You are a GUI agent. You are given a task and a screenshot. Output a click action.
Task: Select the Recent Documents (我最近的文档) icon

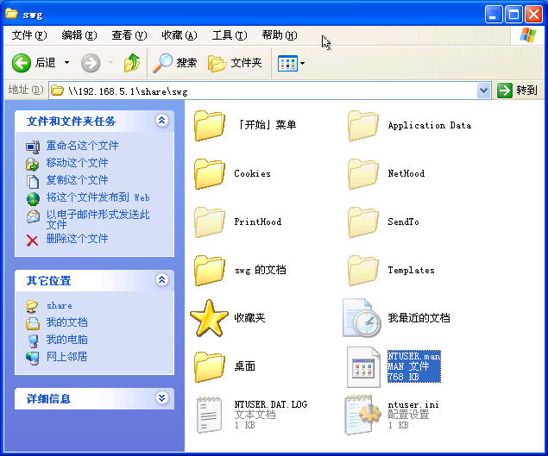pyautogui.click(x=362, y=318)
